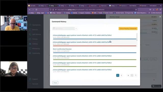The width and height of the screenshot is (163, 92).
Task: Open Devices in the Addigy sidebar
Action: point(35,30)
